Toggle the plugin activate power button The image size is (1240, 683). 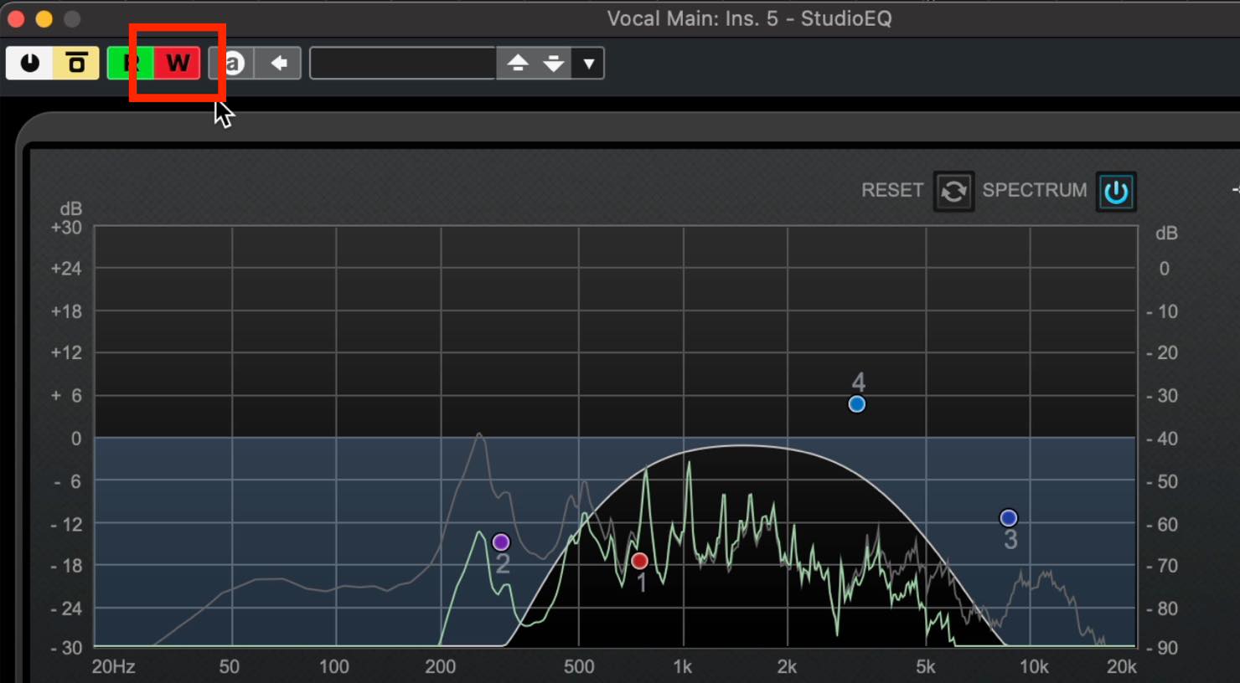click(29, 63)
